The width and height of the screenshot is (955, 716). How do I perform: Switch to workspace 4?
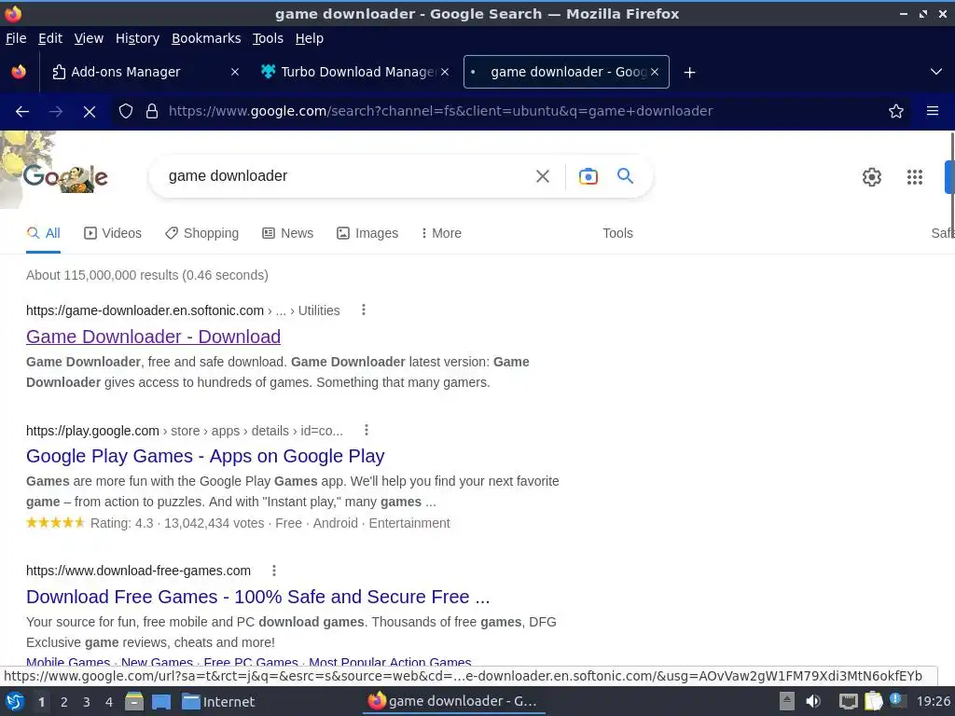pyautogui.click(x=109, y=702)
